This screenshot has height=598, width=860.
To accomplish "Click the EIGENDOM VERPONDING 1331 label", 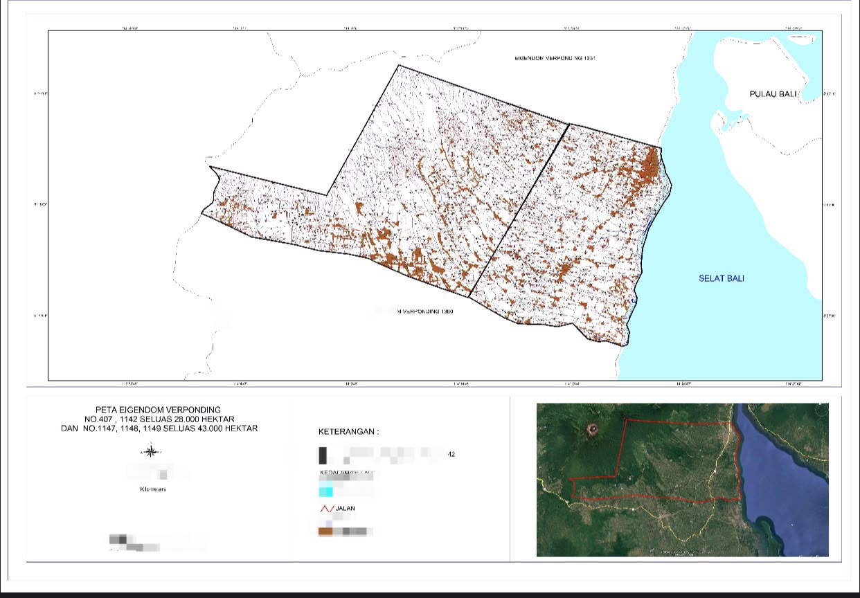I will [555, 59].
